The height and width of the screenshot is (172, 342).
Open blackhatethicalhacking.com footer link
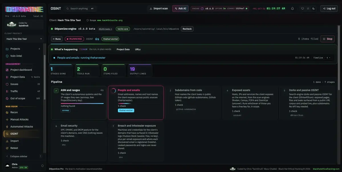[x=326, y=169]
